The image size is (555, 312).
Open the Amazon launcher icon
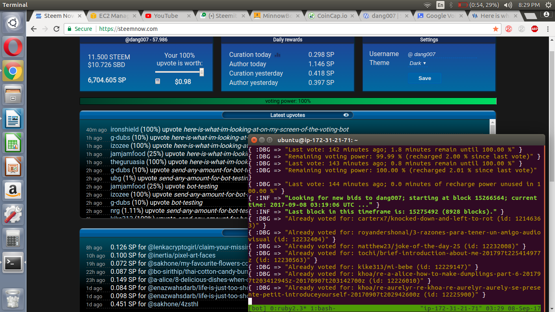[x=13, y=191]
